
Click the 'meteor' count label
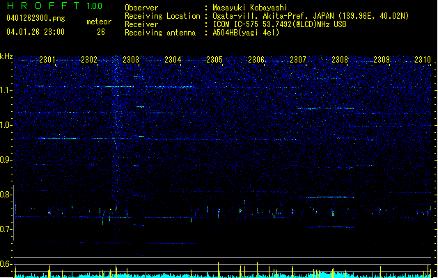tap(99, 22)
